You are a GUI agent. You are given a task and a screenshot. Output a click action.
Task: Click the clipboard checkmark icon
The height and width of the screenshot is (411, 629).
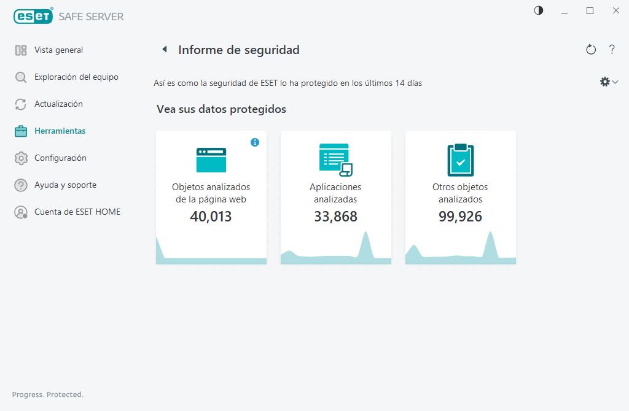coord(460,159)
